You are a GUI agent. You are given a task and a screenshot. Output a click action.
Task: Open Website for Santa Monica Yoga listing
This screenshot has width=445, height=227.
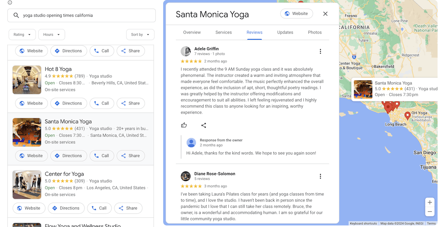[x=32, y=156]
